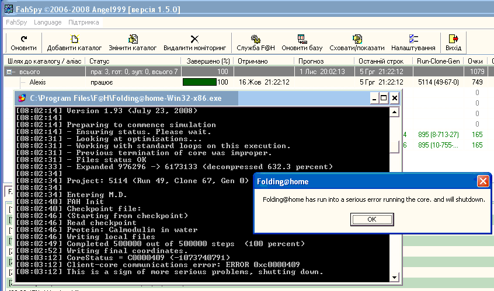
Task: Open the Language menu
Action: pyautogui.click(x=47, y=22)
